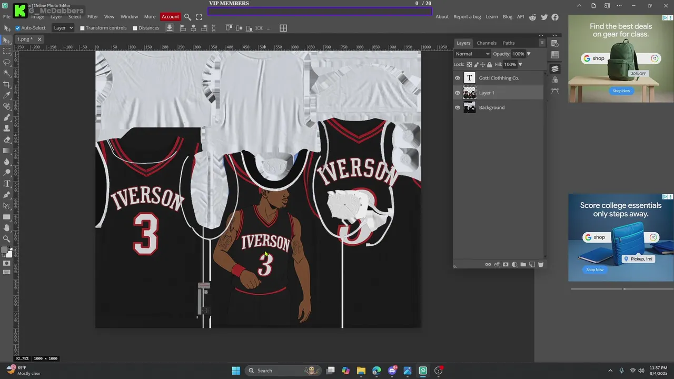
Task: Open the Blog link
Action: pos(508,17)
